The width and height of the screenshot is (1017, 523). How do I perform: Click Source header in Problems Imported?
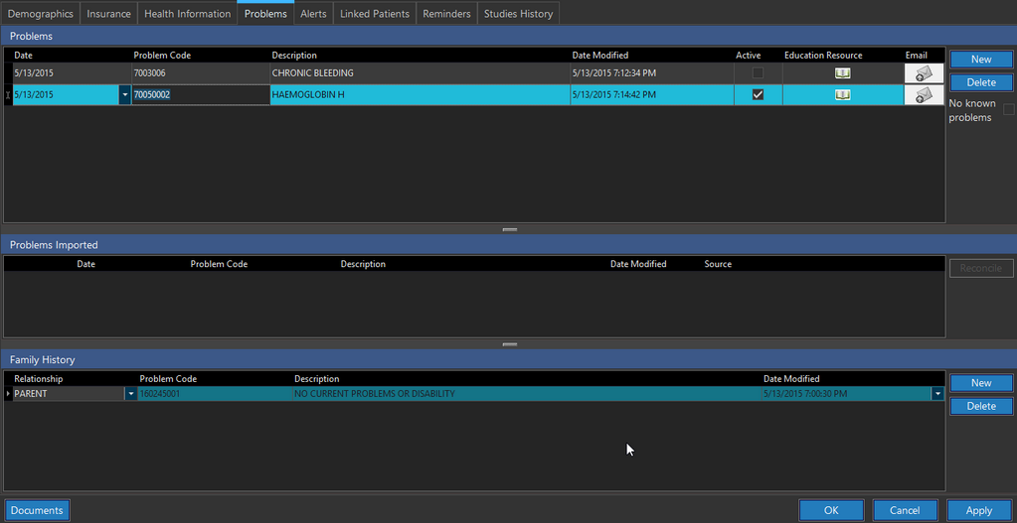click(718, 264)
